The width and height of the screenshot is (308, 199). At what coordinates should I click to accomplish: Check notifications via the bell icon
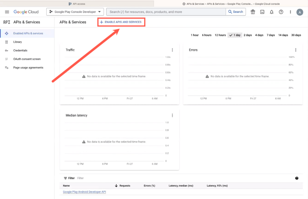point(271,12)
